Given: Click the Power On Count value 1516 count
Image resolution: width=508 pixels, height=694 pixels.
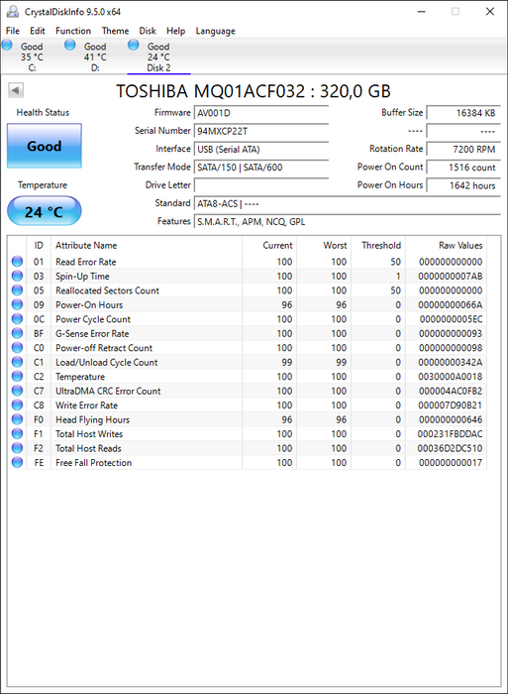Looking at the screenshot, I should click(x=463, y=168).
